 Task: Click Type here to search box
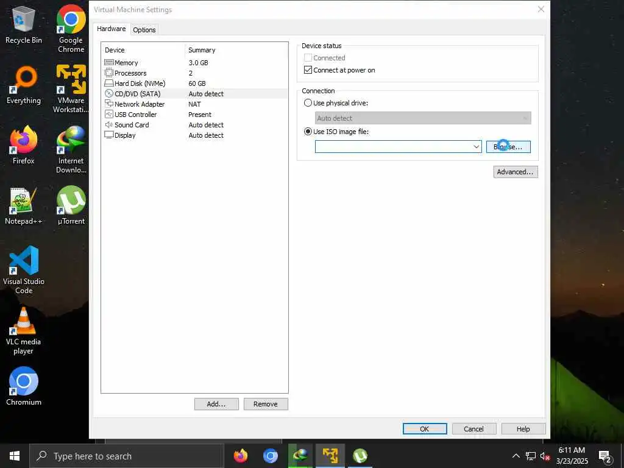(127, 456)
